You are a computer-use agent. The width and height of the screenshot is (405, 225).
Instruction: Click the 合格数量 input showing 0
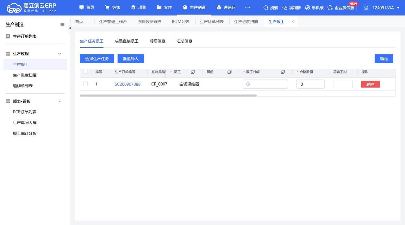[x=310, y=84]
